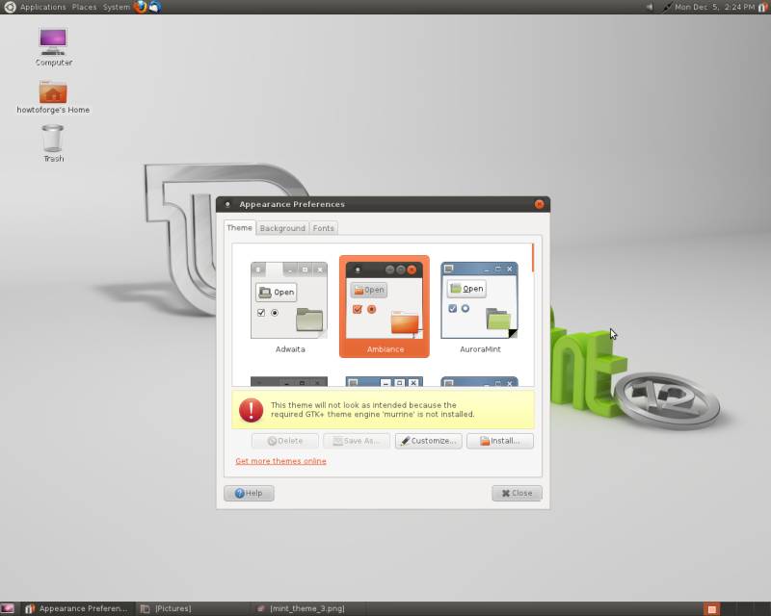Select the howtoforge's Home folder icon
This screenshot has width=771, height=616.
[53, 97]
